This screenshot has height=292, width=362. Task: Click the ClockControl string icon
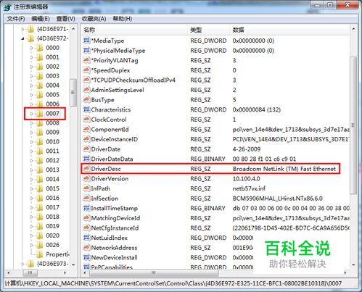(86, 120)
